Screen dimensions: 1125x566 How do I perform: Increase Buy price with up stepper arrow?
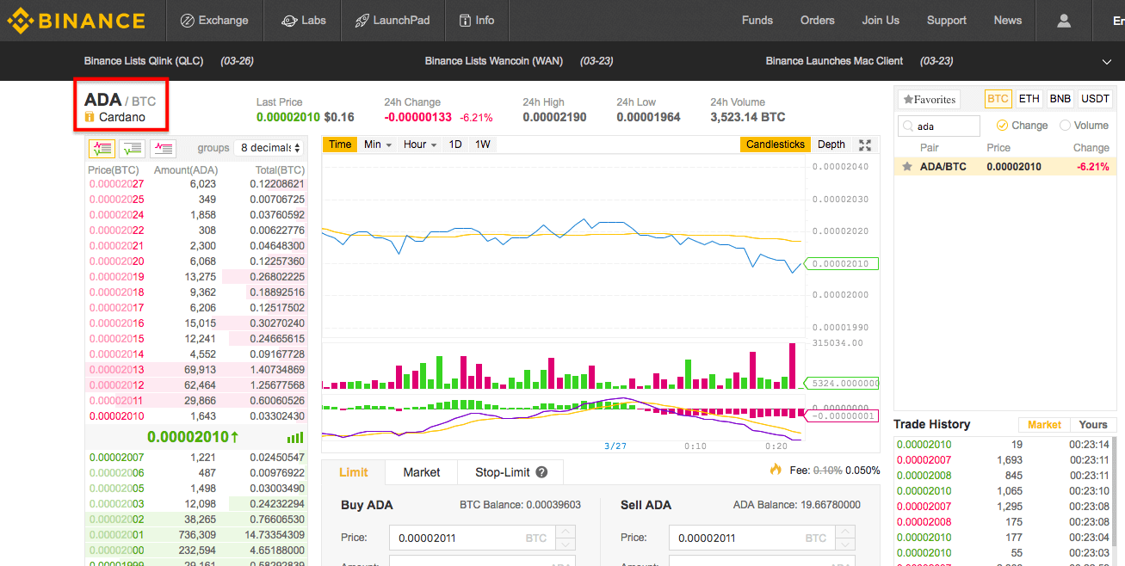click(565, 532)
